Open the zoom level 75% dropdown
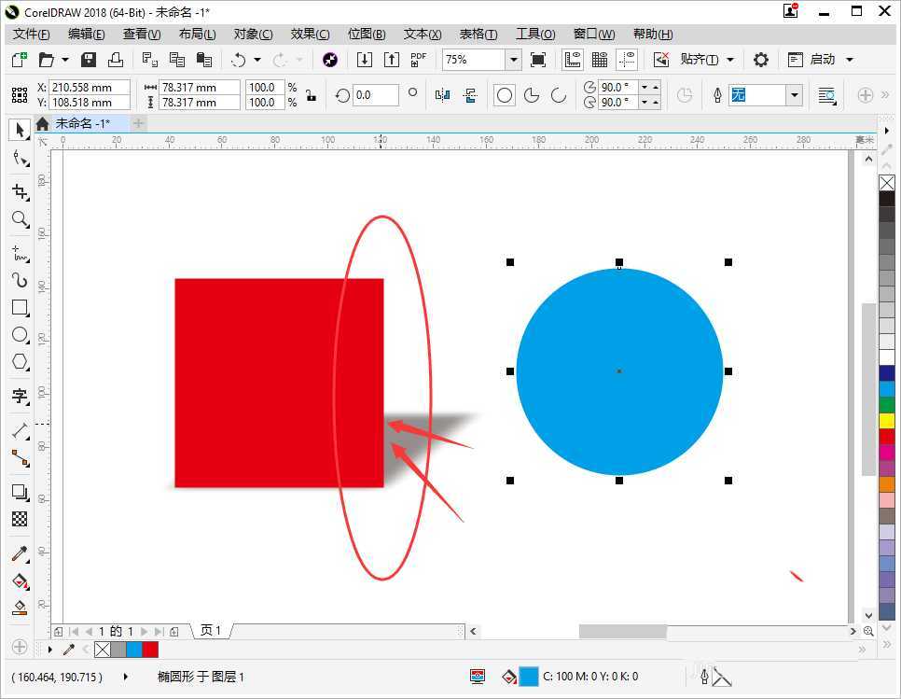901x699 pixels. tap(513, 60)
